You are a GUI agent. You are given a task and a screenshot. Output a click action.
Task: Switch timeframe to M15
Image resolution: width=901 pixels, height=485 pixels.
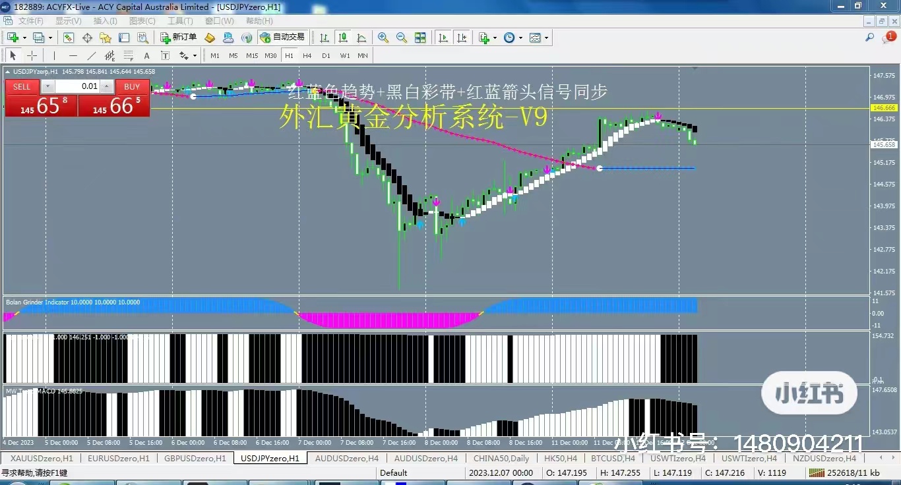coord(252,55)
